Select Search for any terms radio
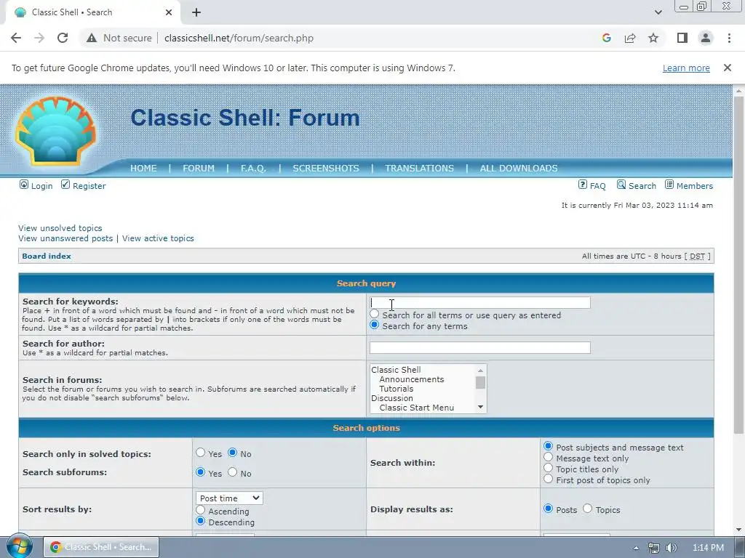Image resolution: width=745 pixels, height=558 pixels. [x=375, y=325]
